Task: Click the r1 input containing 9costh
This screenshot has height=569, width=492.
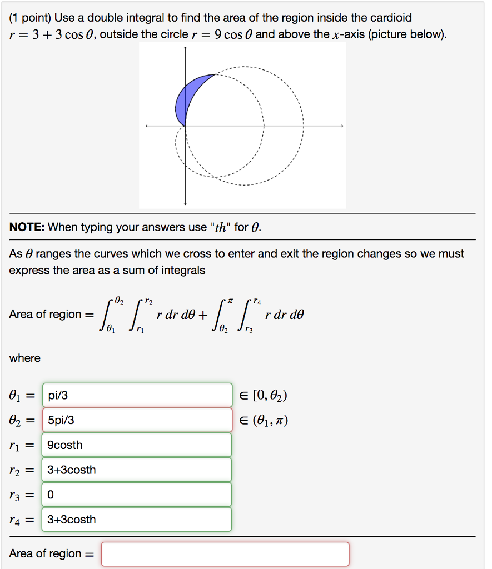Action: coord(136,445)
